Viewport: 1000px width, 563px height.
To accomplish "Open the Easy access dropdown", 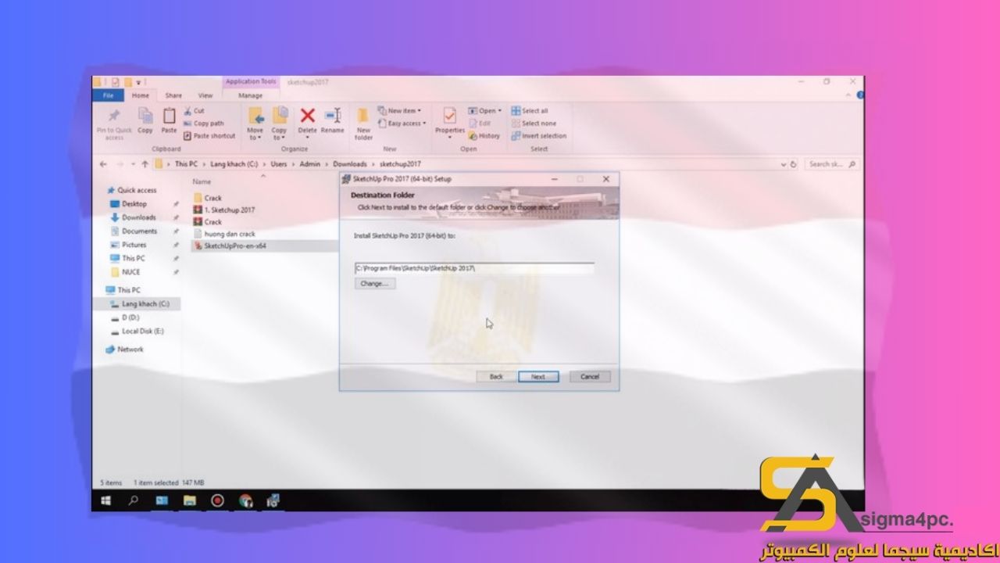I will tap(402, 124).
